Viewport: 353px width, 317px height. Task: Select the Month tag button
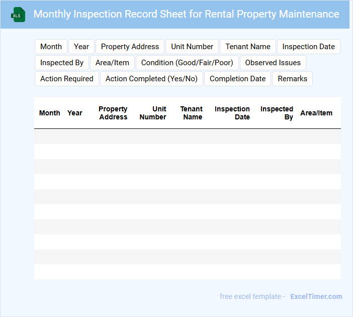point(51,47)
